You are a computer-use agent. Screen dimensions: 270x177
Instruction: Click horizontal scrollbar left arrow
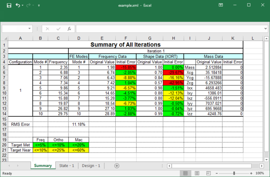pyautogui.click(x=169, y=166)
